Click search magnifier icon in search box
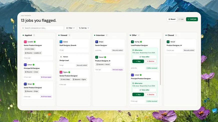This screenshot has height=122, width=218. (23, 28)
